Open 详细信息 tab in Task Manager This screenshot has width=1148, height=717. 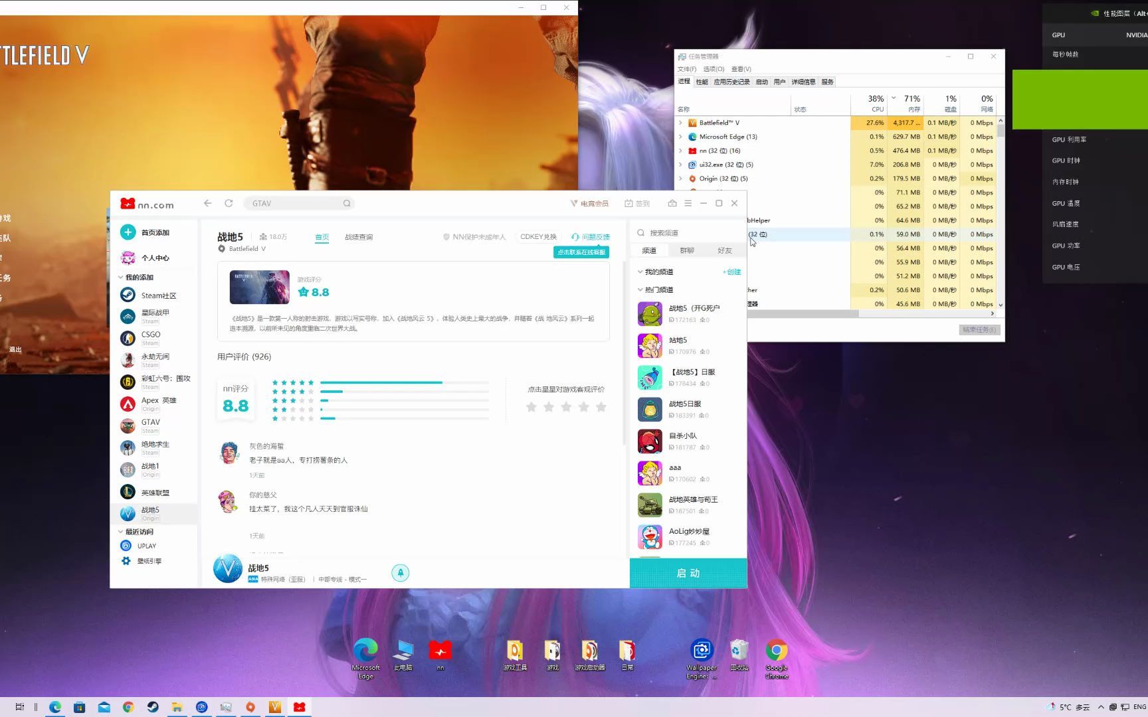point(803,82)
